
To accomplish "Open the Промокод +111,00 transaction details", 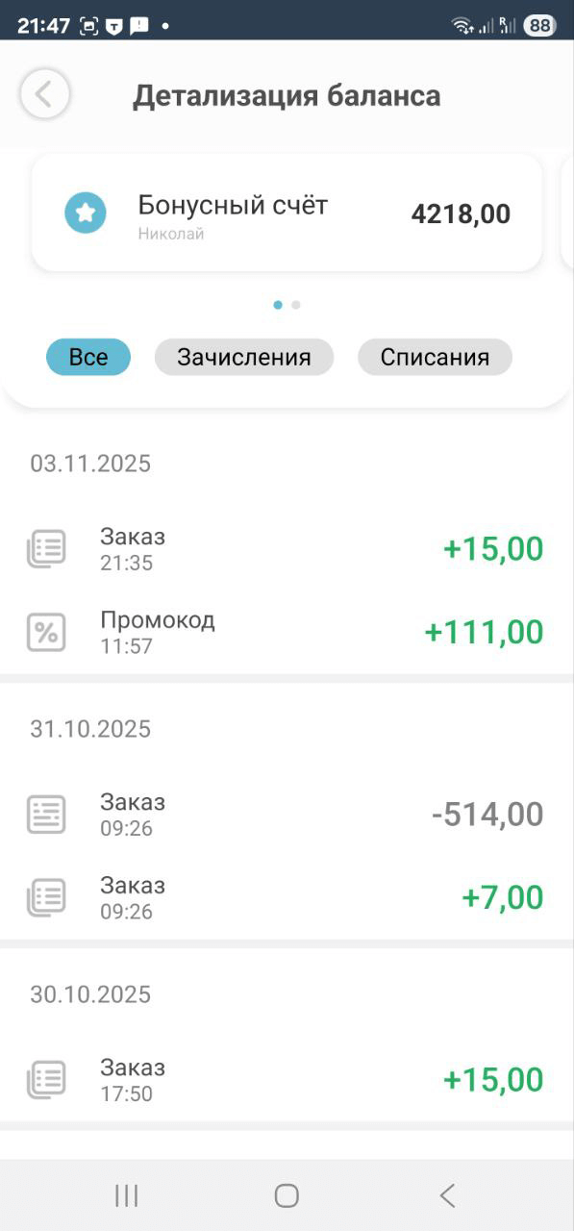I will coord(288,631).
